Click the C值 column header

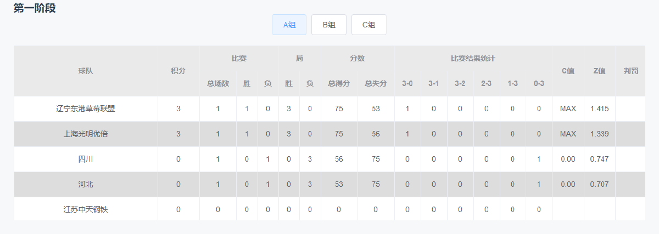[568, 71]
